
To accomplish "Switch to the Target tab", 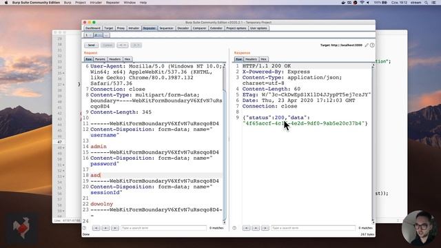I will click(x=109, y=28).
